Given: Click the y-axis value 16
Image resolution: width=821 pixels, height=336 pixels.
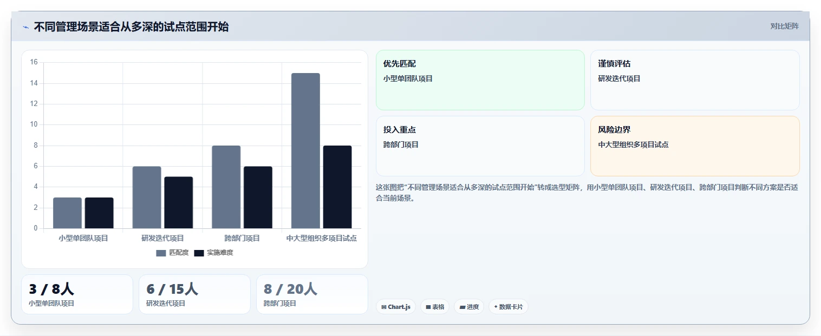Looking at the screenshot, I should tap(34, 62).
